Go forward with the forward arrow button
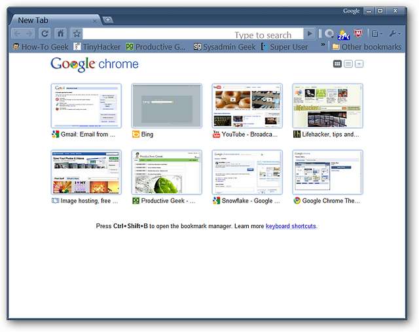Screen dimensions: 419x332 [x=29, y=33]
